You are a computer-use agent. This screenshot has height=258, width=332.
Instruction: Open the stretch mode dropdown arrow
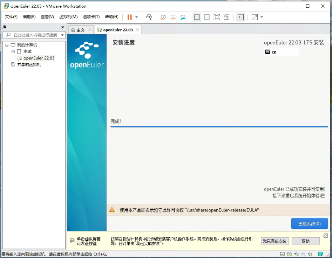pos(262,17)
